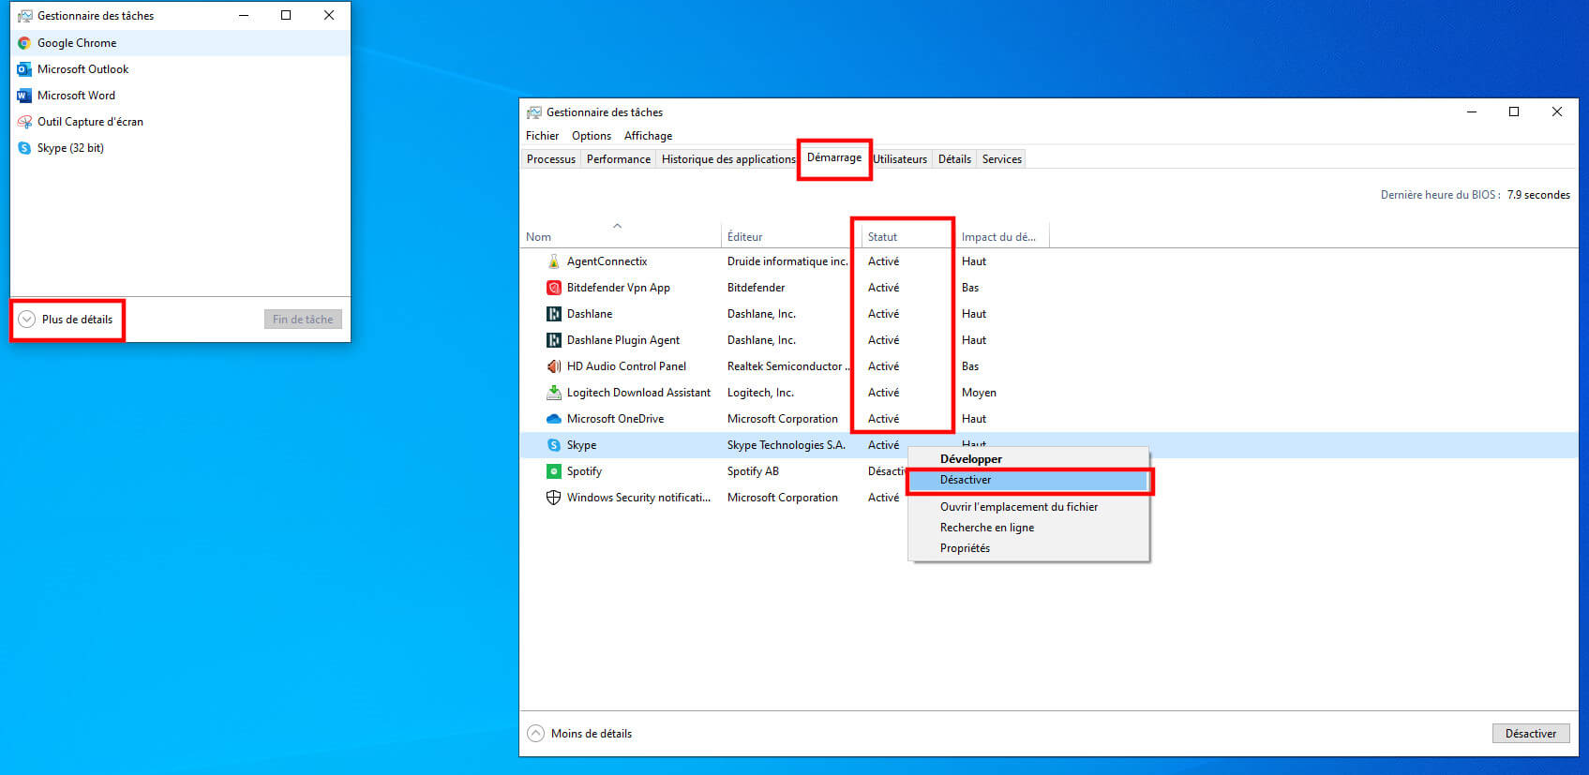Select the Bitdefender Vpn App name

pyautogui.click(x=619, y=288)
